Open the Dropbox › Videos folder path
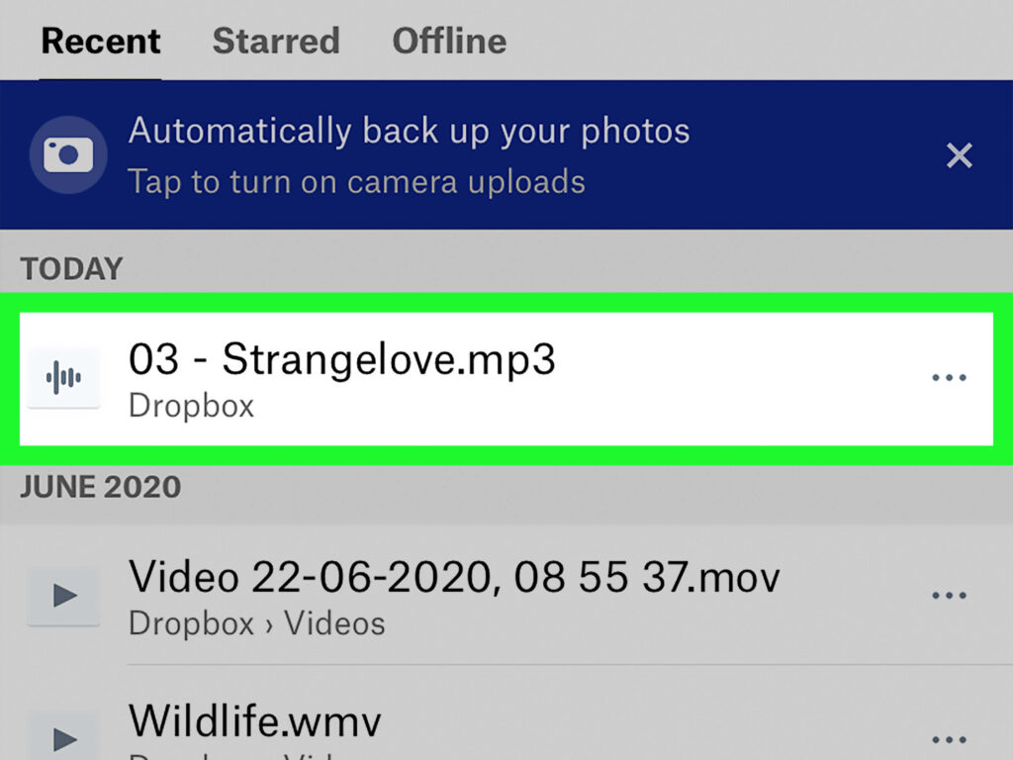The width and height of the screenshot is (1013, 760). (256, 623)
